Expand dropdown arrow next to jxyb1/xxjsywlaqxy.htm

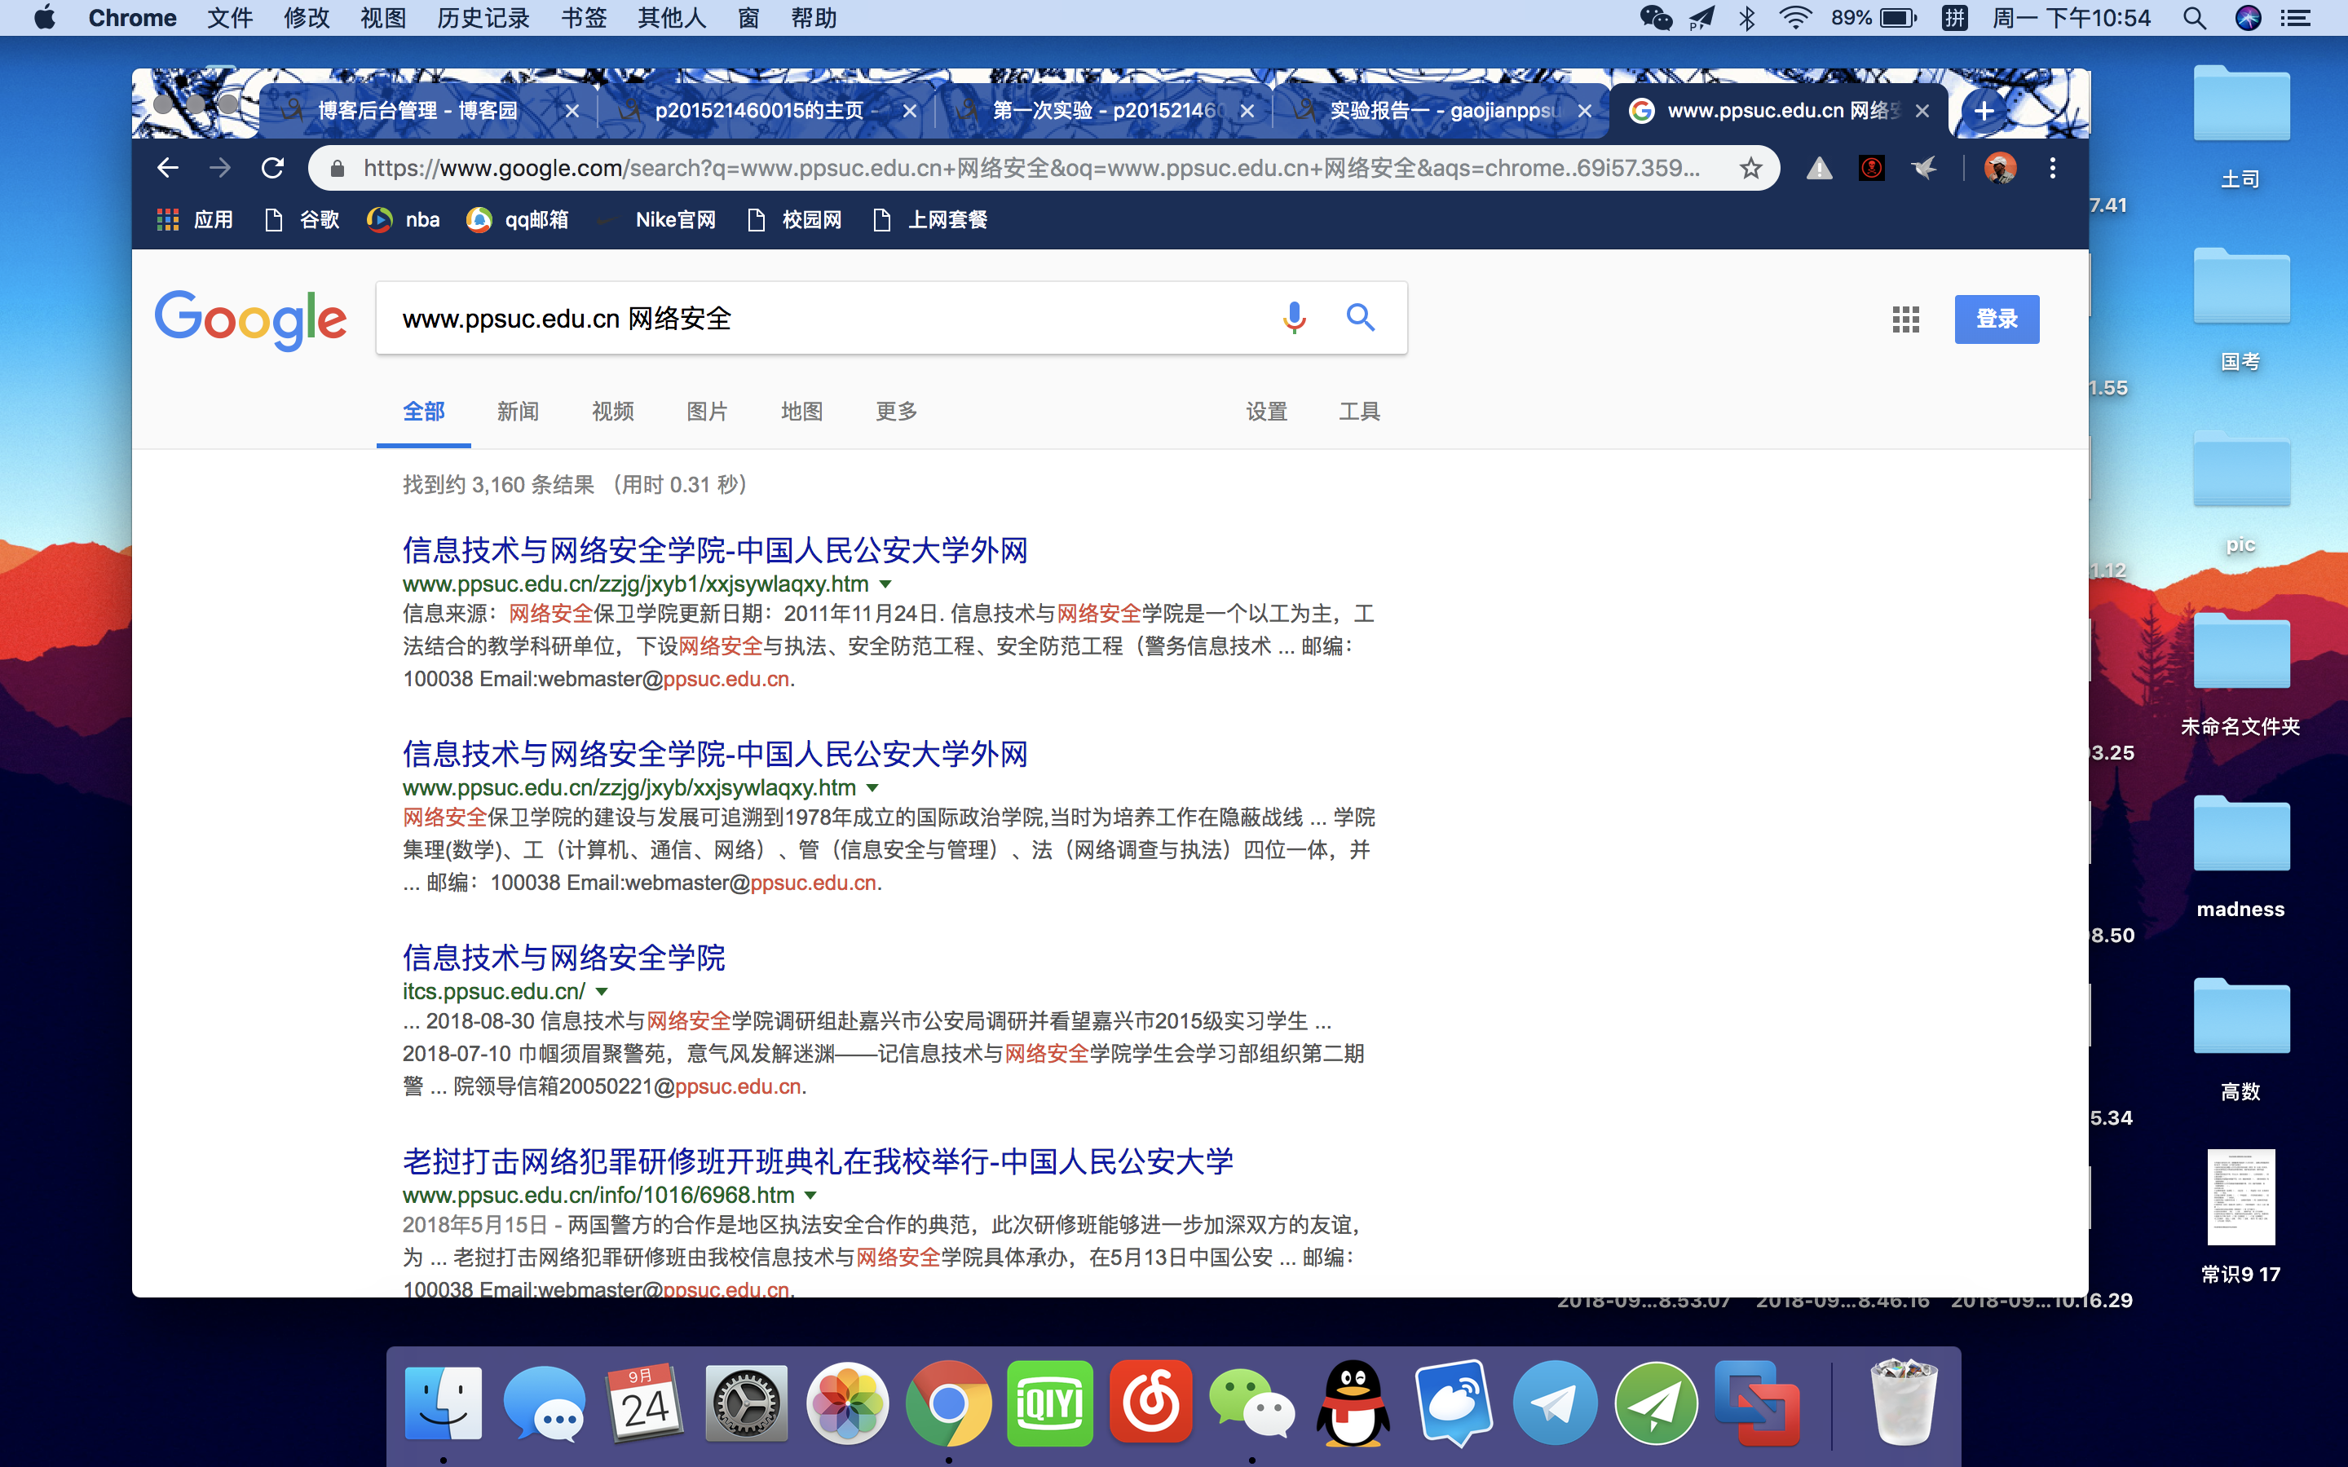coord(885,584)
